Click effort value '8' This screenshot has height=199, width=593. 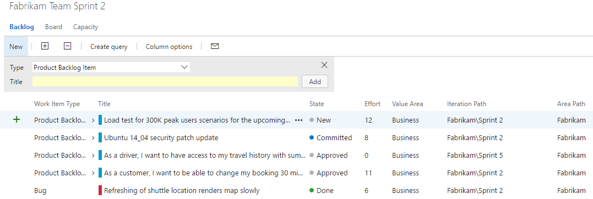(367, 138)
